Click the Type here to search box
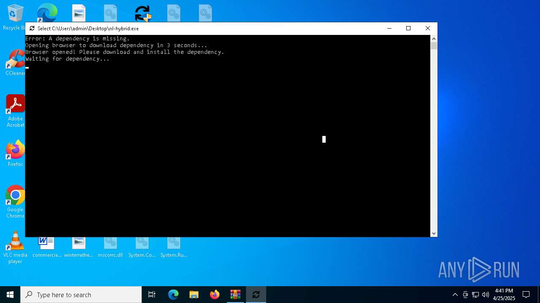This screenshot has width=540, height=303. (x=81, y=295)
